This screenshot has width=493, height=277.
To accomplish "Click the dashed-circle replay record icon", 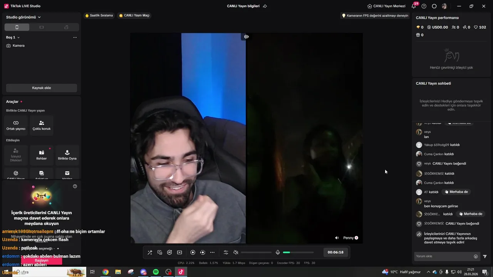I will pyautogui.click(x=203, y=252).
